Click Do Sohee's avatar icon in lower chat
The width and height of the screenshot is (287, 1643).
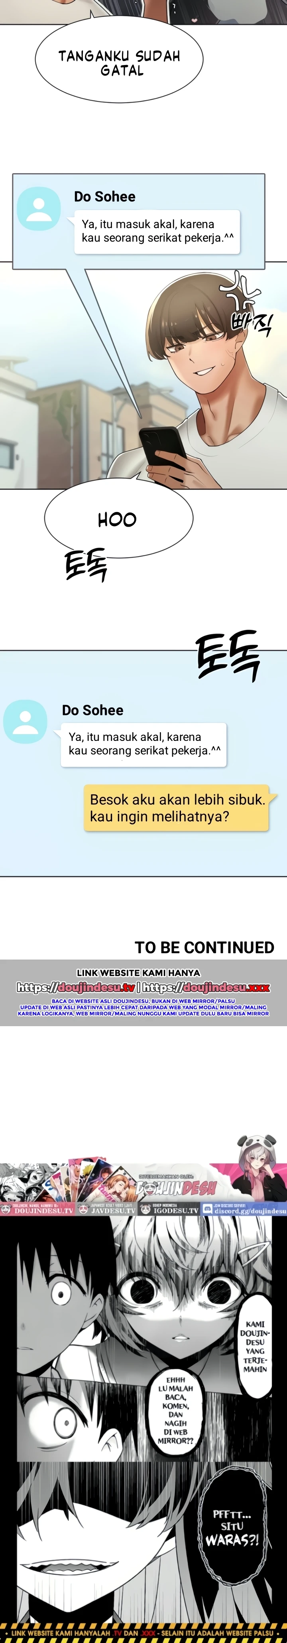26,721
